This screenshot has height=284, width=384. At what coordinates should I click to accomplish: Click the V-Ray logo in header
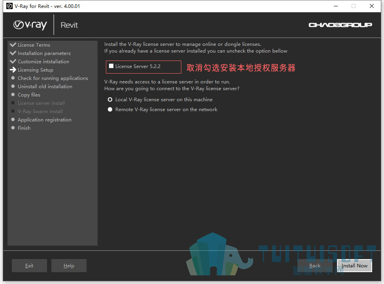click(30, 25)
